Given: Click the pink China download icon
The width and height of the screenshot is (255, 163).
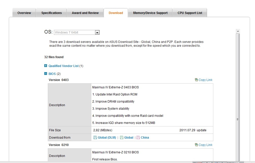Looking at the screenshot, I should pyautogui.click(x=138, y=138).
